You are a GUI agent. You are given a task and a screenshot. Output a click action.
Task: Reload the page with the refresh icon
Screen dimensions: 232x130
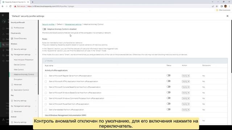pyautogui.click(x=11, y=6)
